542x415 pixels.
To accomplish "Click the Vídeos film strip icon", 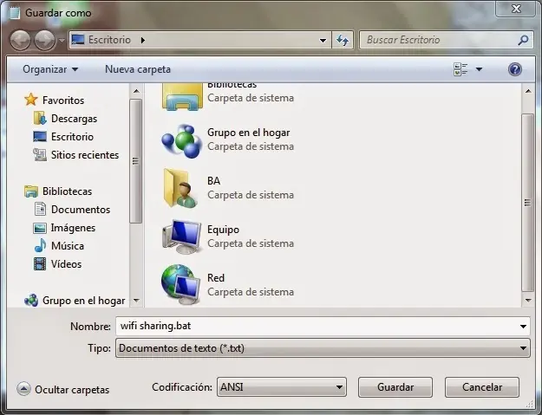I will pyautogui.click(x=40, y=264).
